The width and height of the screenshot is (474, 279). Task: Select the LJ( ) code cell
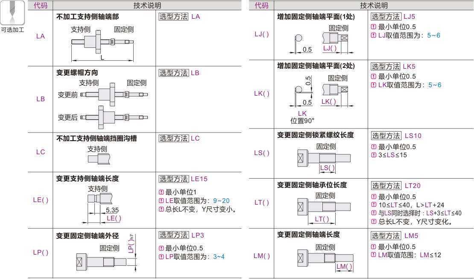[261, 34]
